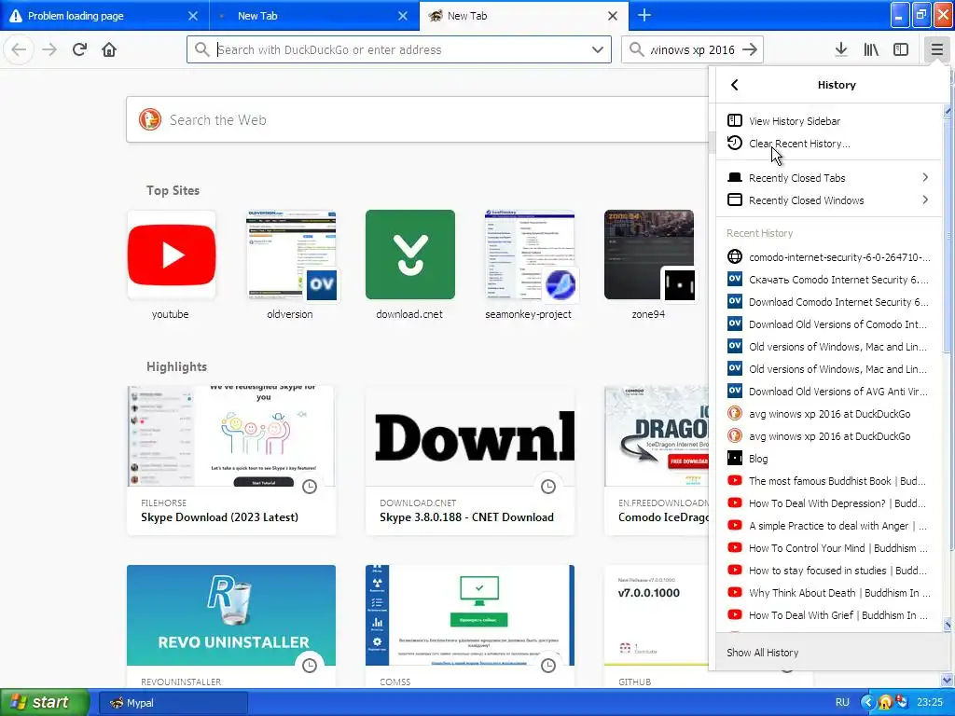Choose Clear Recent History
The width and height of the screenshot is (955, 716).
pyautogui.click(x=829, y=143)
